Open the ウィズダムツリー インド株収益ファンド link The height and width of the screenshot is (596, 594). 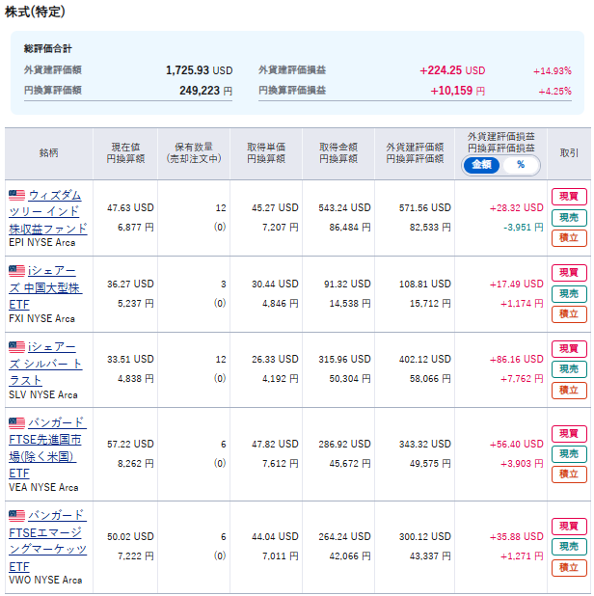point(48,212)
